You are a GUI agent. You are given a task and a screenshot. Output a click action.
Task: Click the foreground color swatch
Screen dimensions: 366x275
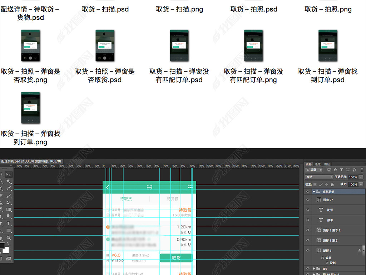(x=2, y=246)
